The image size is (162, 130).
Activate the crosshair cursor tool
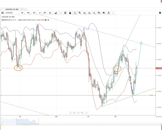coord(75,13)
